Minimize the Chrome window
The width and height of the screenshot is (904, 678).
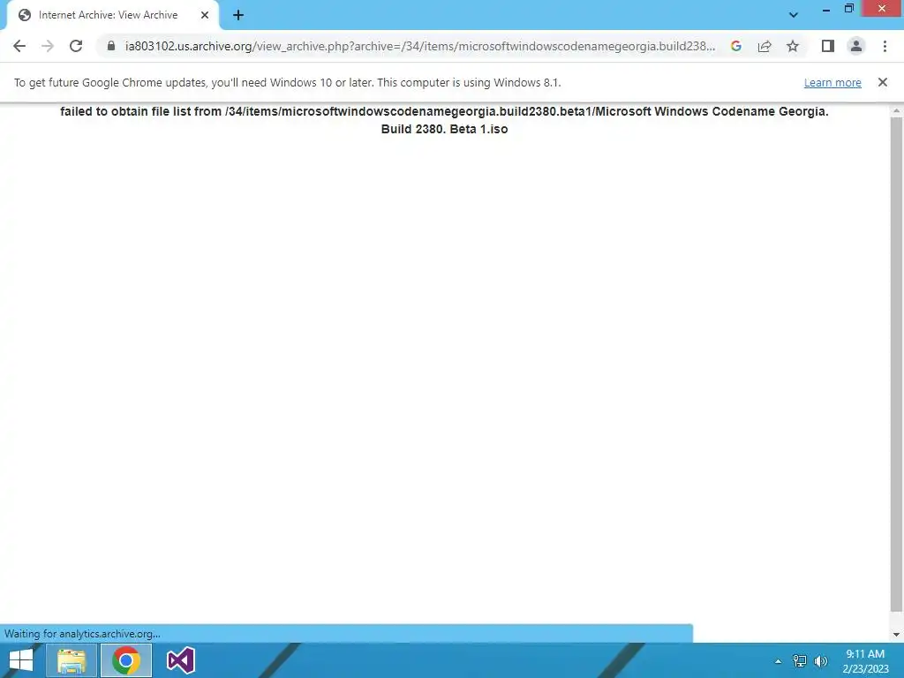tap(825, 9)
